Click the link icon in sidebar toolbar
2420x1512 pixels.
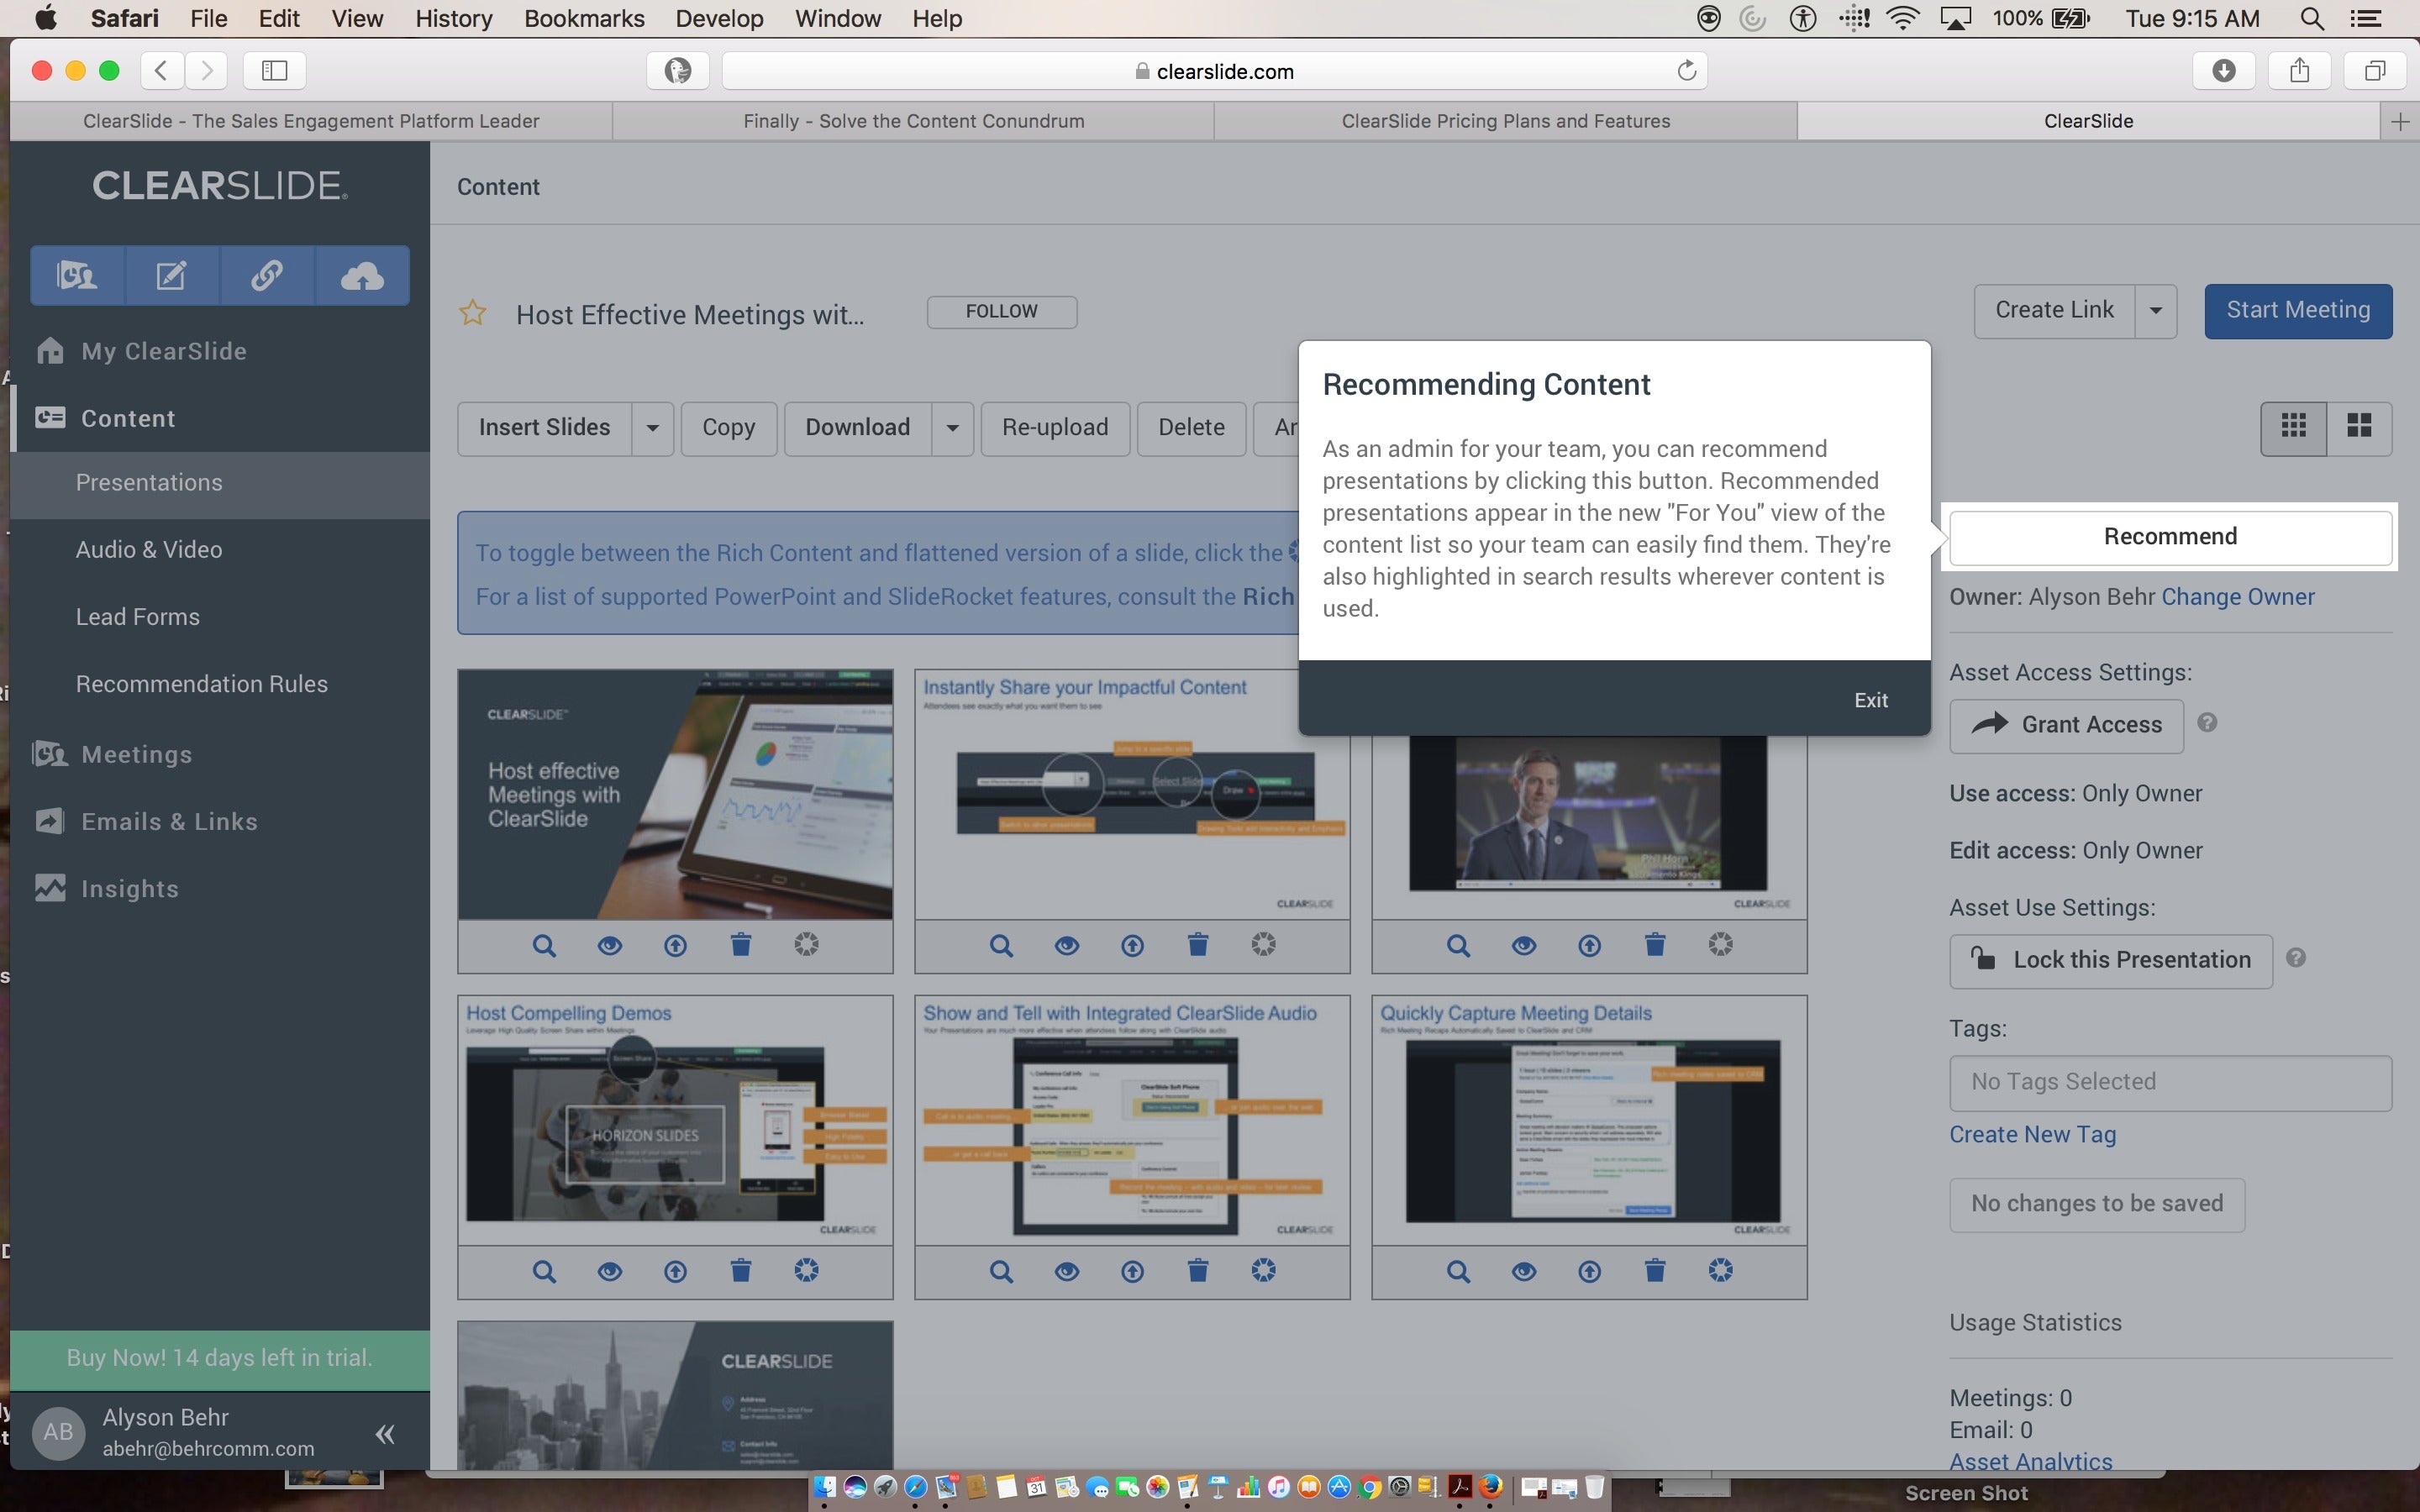coord(266,275)
